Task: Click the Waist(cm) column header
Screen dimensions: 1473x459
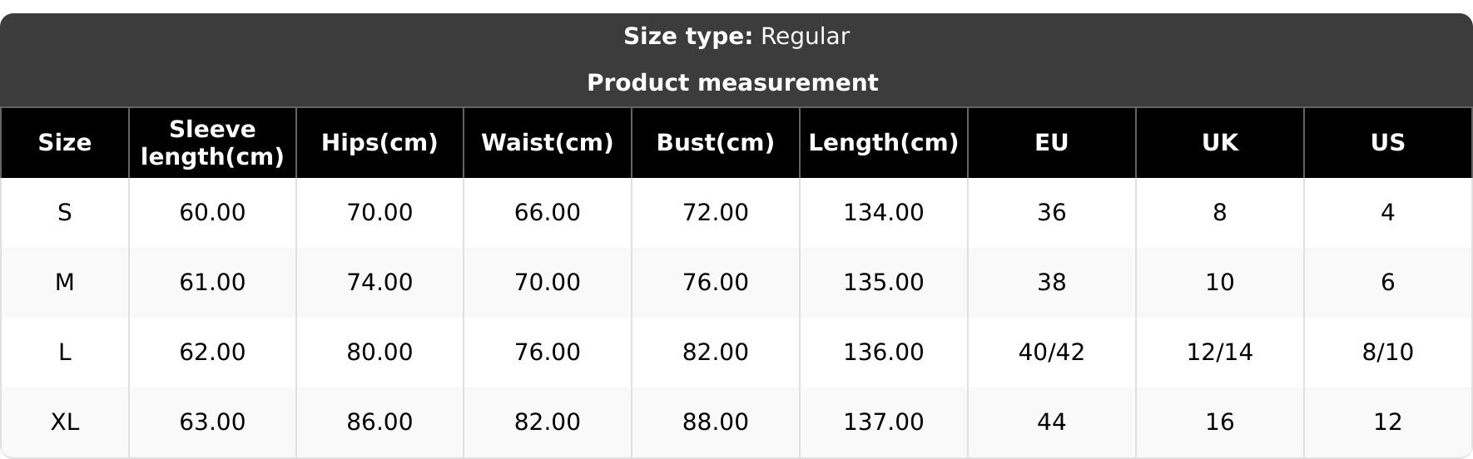Action: (x=548, y=143)
